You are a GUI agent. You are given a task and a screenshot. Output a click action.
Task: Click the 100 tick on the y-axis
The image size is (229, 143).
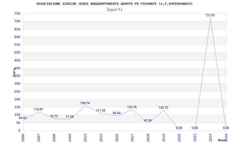pyautogui.click(x=17, y=115)
